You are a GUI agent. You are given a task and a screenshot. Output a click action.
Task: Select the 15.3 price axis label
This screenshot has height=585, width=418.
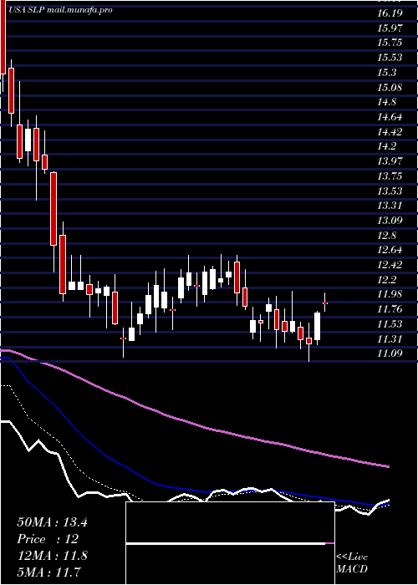click(387, 73)
